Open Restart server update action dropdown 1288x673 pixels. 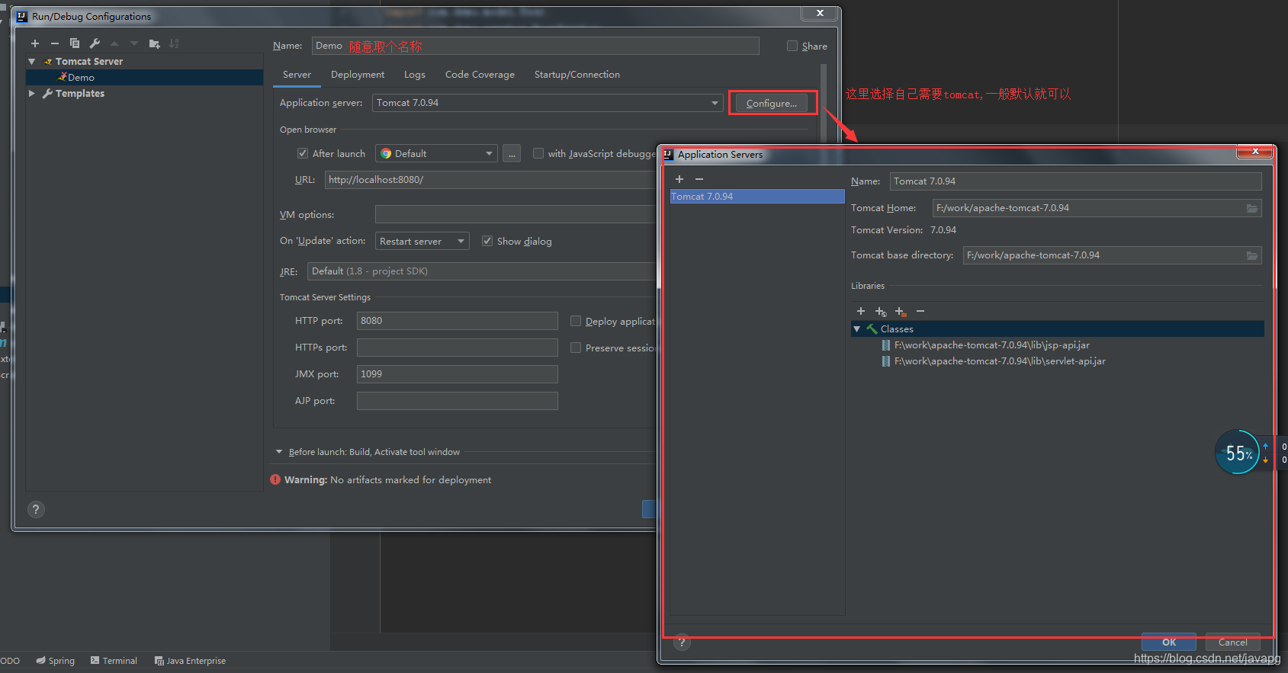[422, 241]
